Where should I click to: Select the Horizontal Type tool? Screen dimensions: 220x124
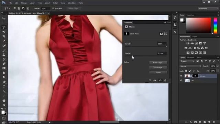point(4,86)
